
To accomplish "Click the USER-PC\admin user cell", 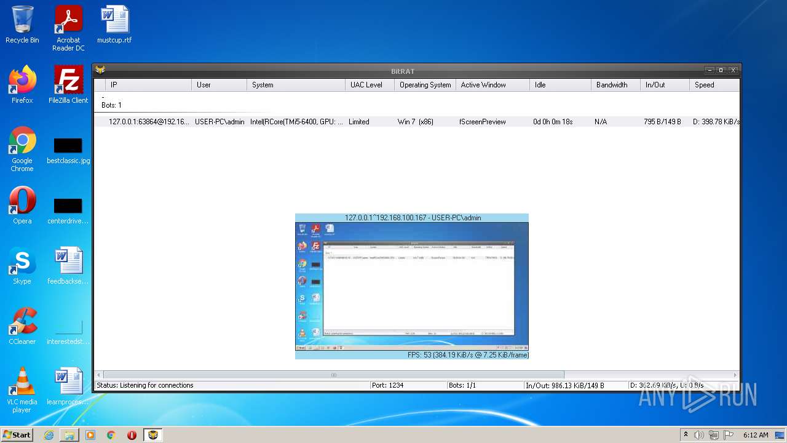I will (219, 122).
